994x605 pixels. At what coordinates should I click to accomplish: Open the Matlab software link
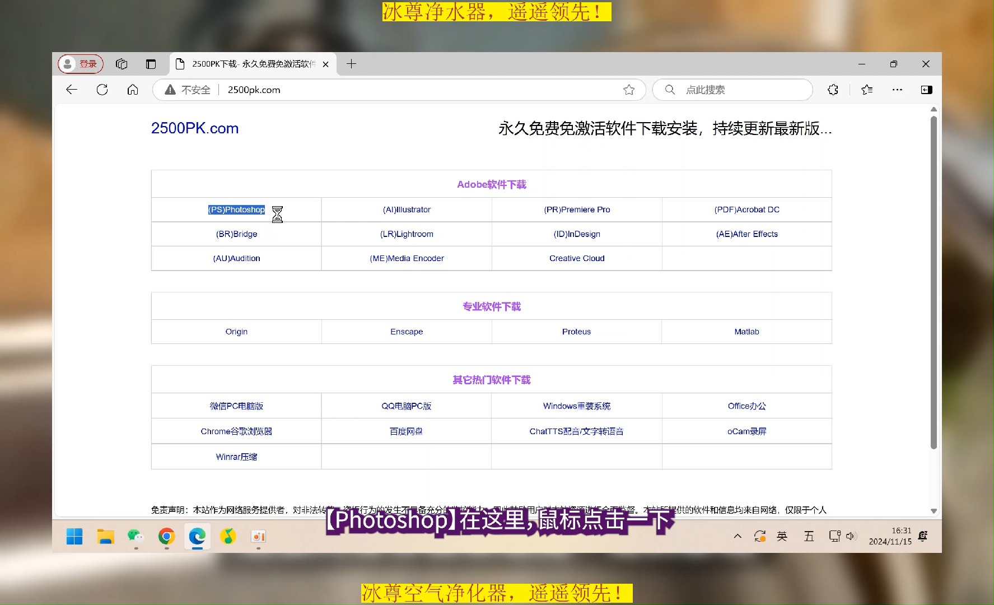tap(746, 332)
